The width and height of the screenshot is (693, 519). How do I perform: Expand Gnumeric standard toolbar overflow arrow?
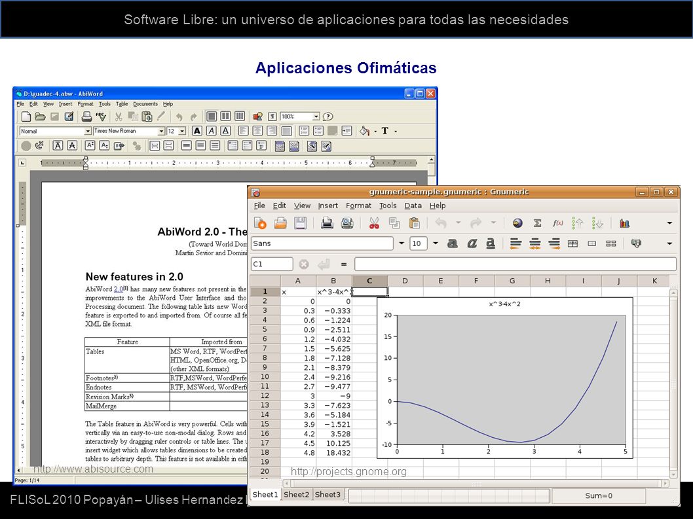click(x=669, y=223)
